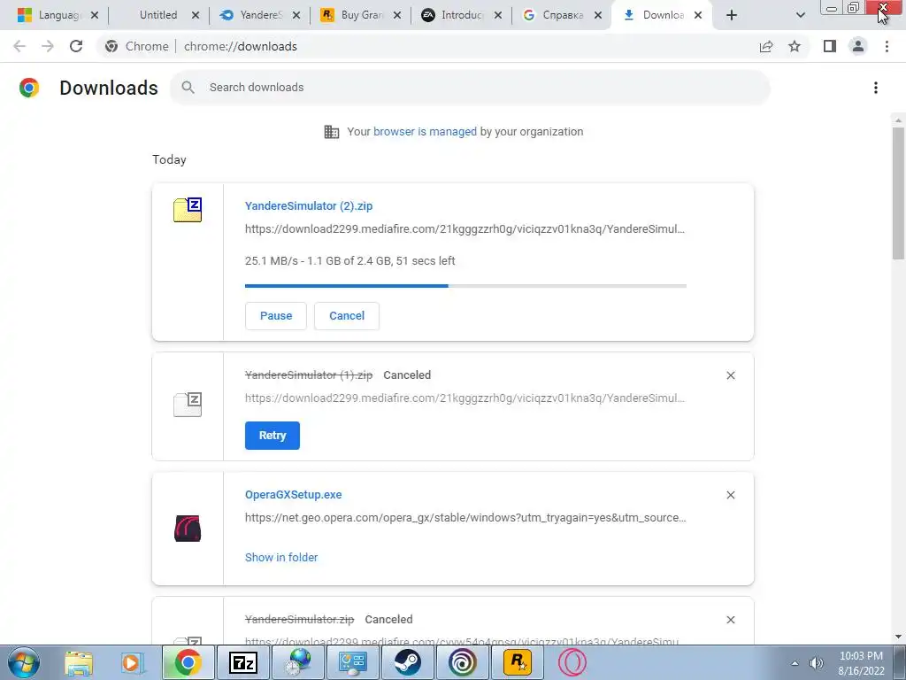Open the browser is managed link

[x=425, y=132]
